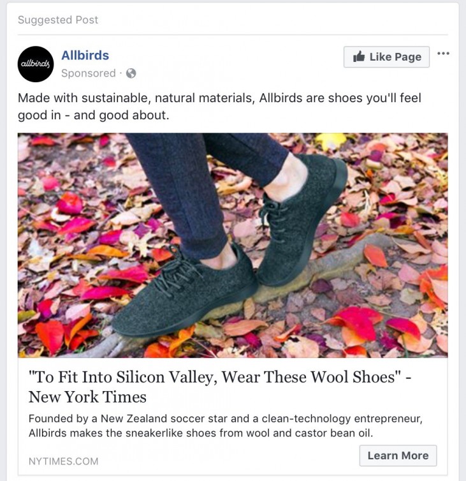The image size is (466, 481).
Task: Click the Allbirds circular profile logo
Action: 35,64
